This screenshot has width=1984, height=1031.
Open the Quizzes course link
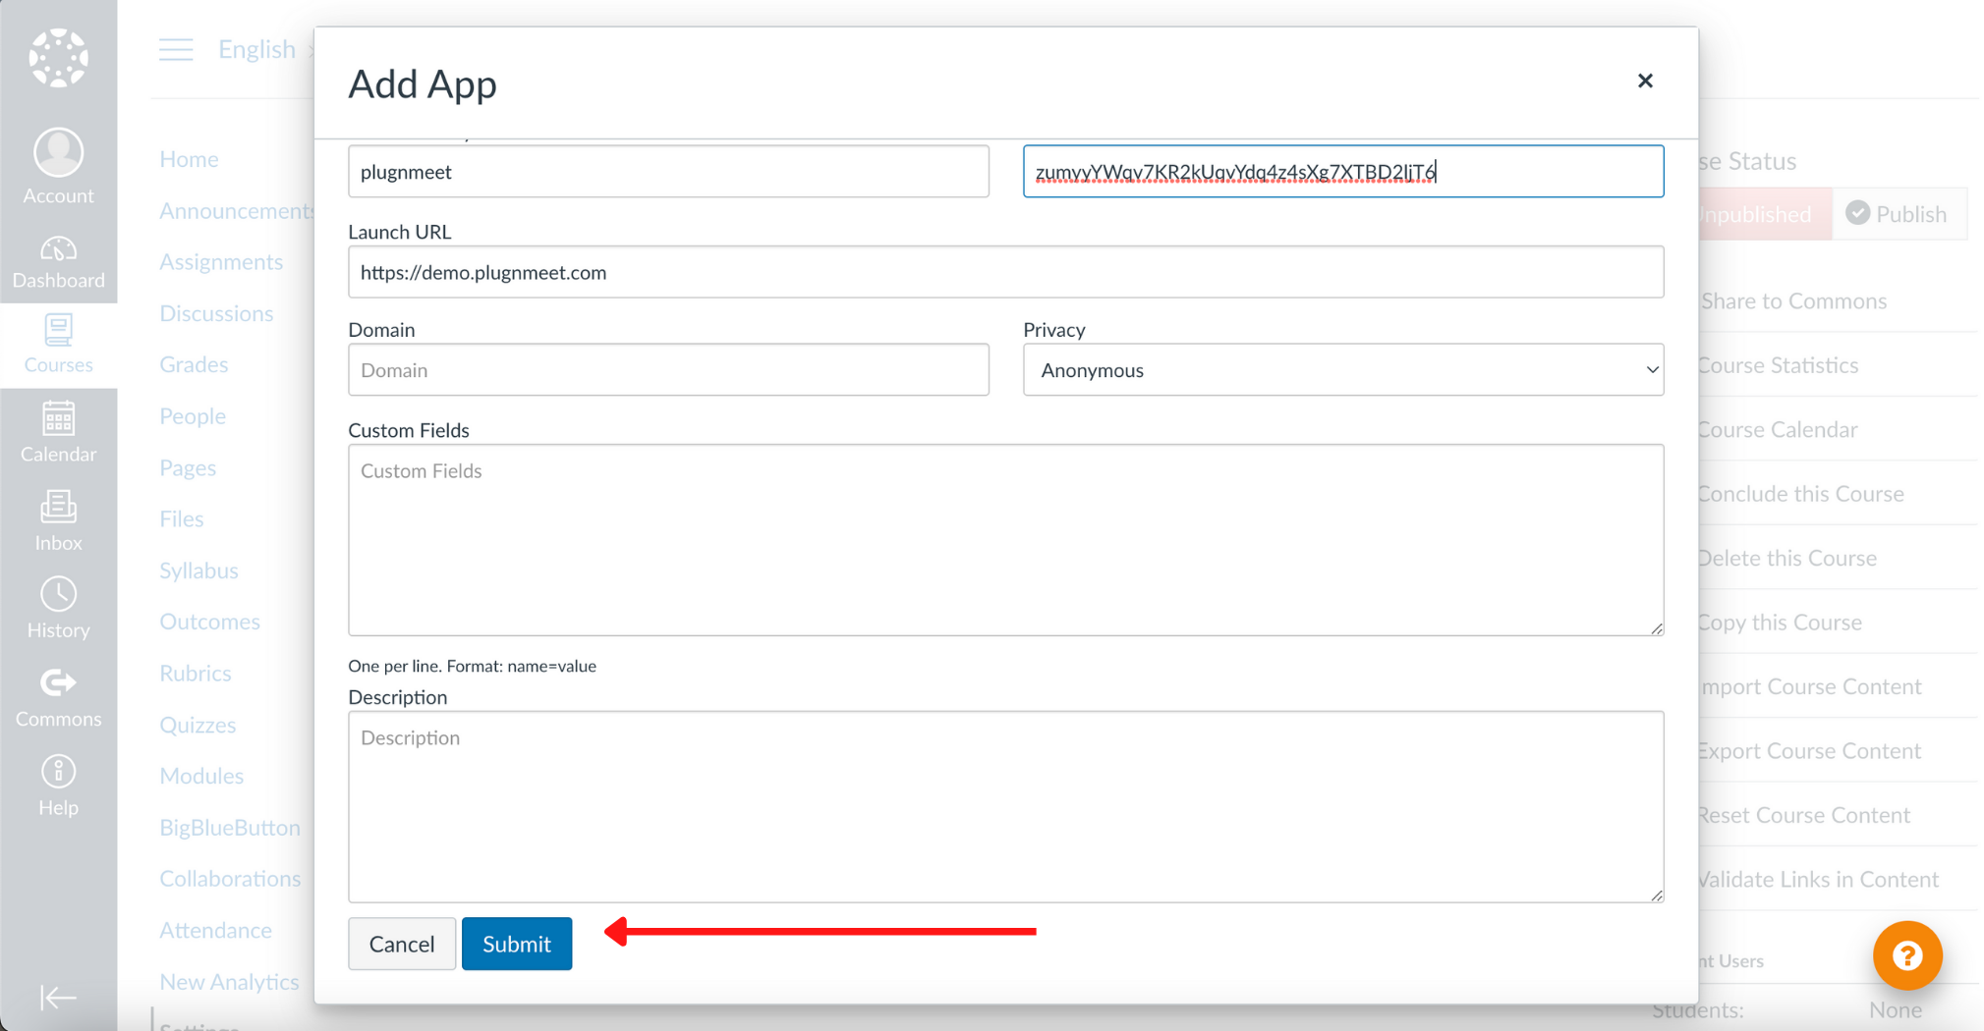point(198,725)
